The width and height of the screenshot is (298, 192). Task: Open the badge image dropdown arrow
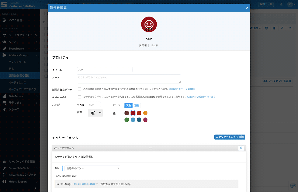point(100,113)
